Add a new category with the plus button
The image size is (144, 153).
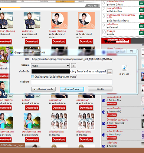click(x=73, y=66)
